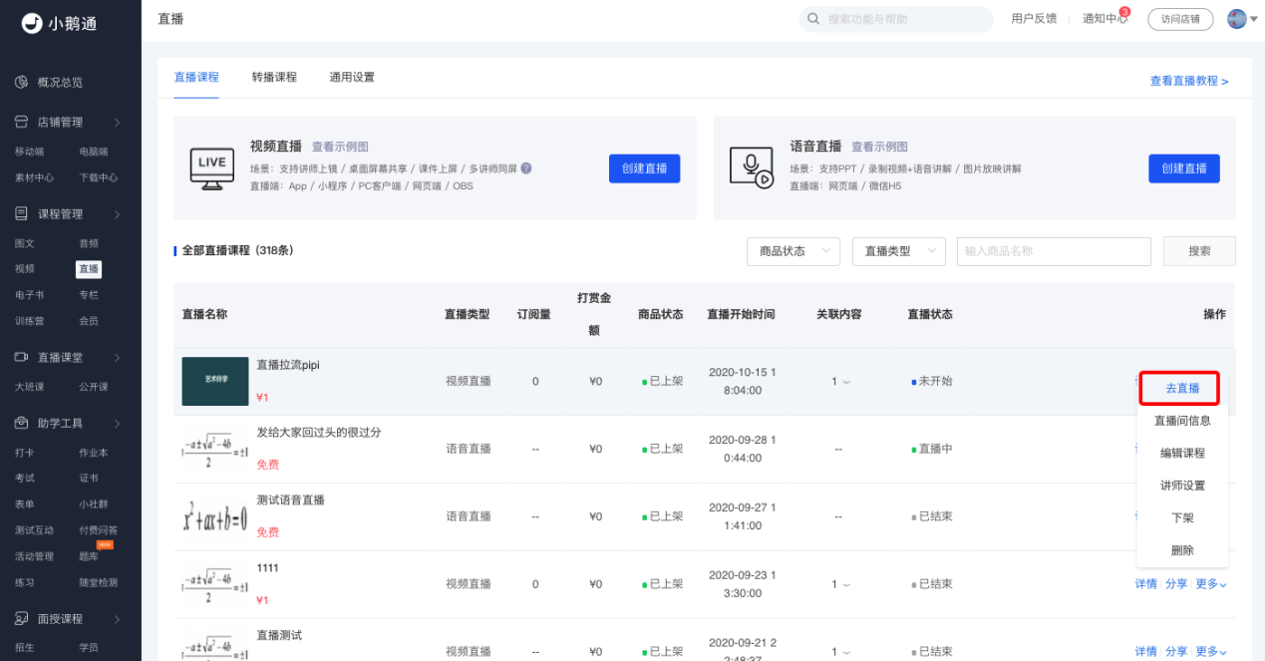
Task: Select 讲师设置 in the dropdown menu
Action: (x=1182, y=486)
